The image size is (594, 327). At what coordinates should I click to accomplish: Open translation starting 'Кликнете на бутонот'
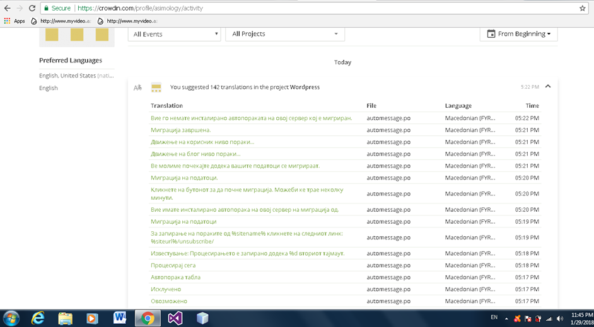pyautogui.click(x=247, y=193)
